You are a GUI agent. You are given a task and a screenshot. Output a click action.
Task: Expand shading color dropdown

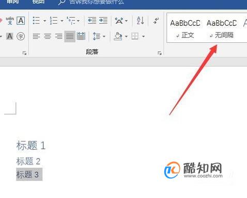pyautogui.click(x=126, y=36)
